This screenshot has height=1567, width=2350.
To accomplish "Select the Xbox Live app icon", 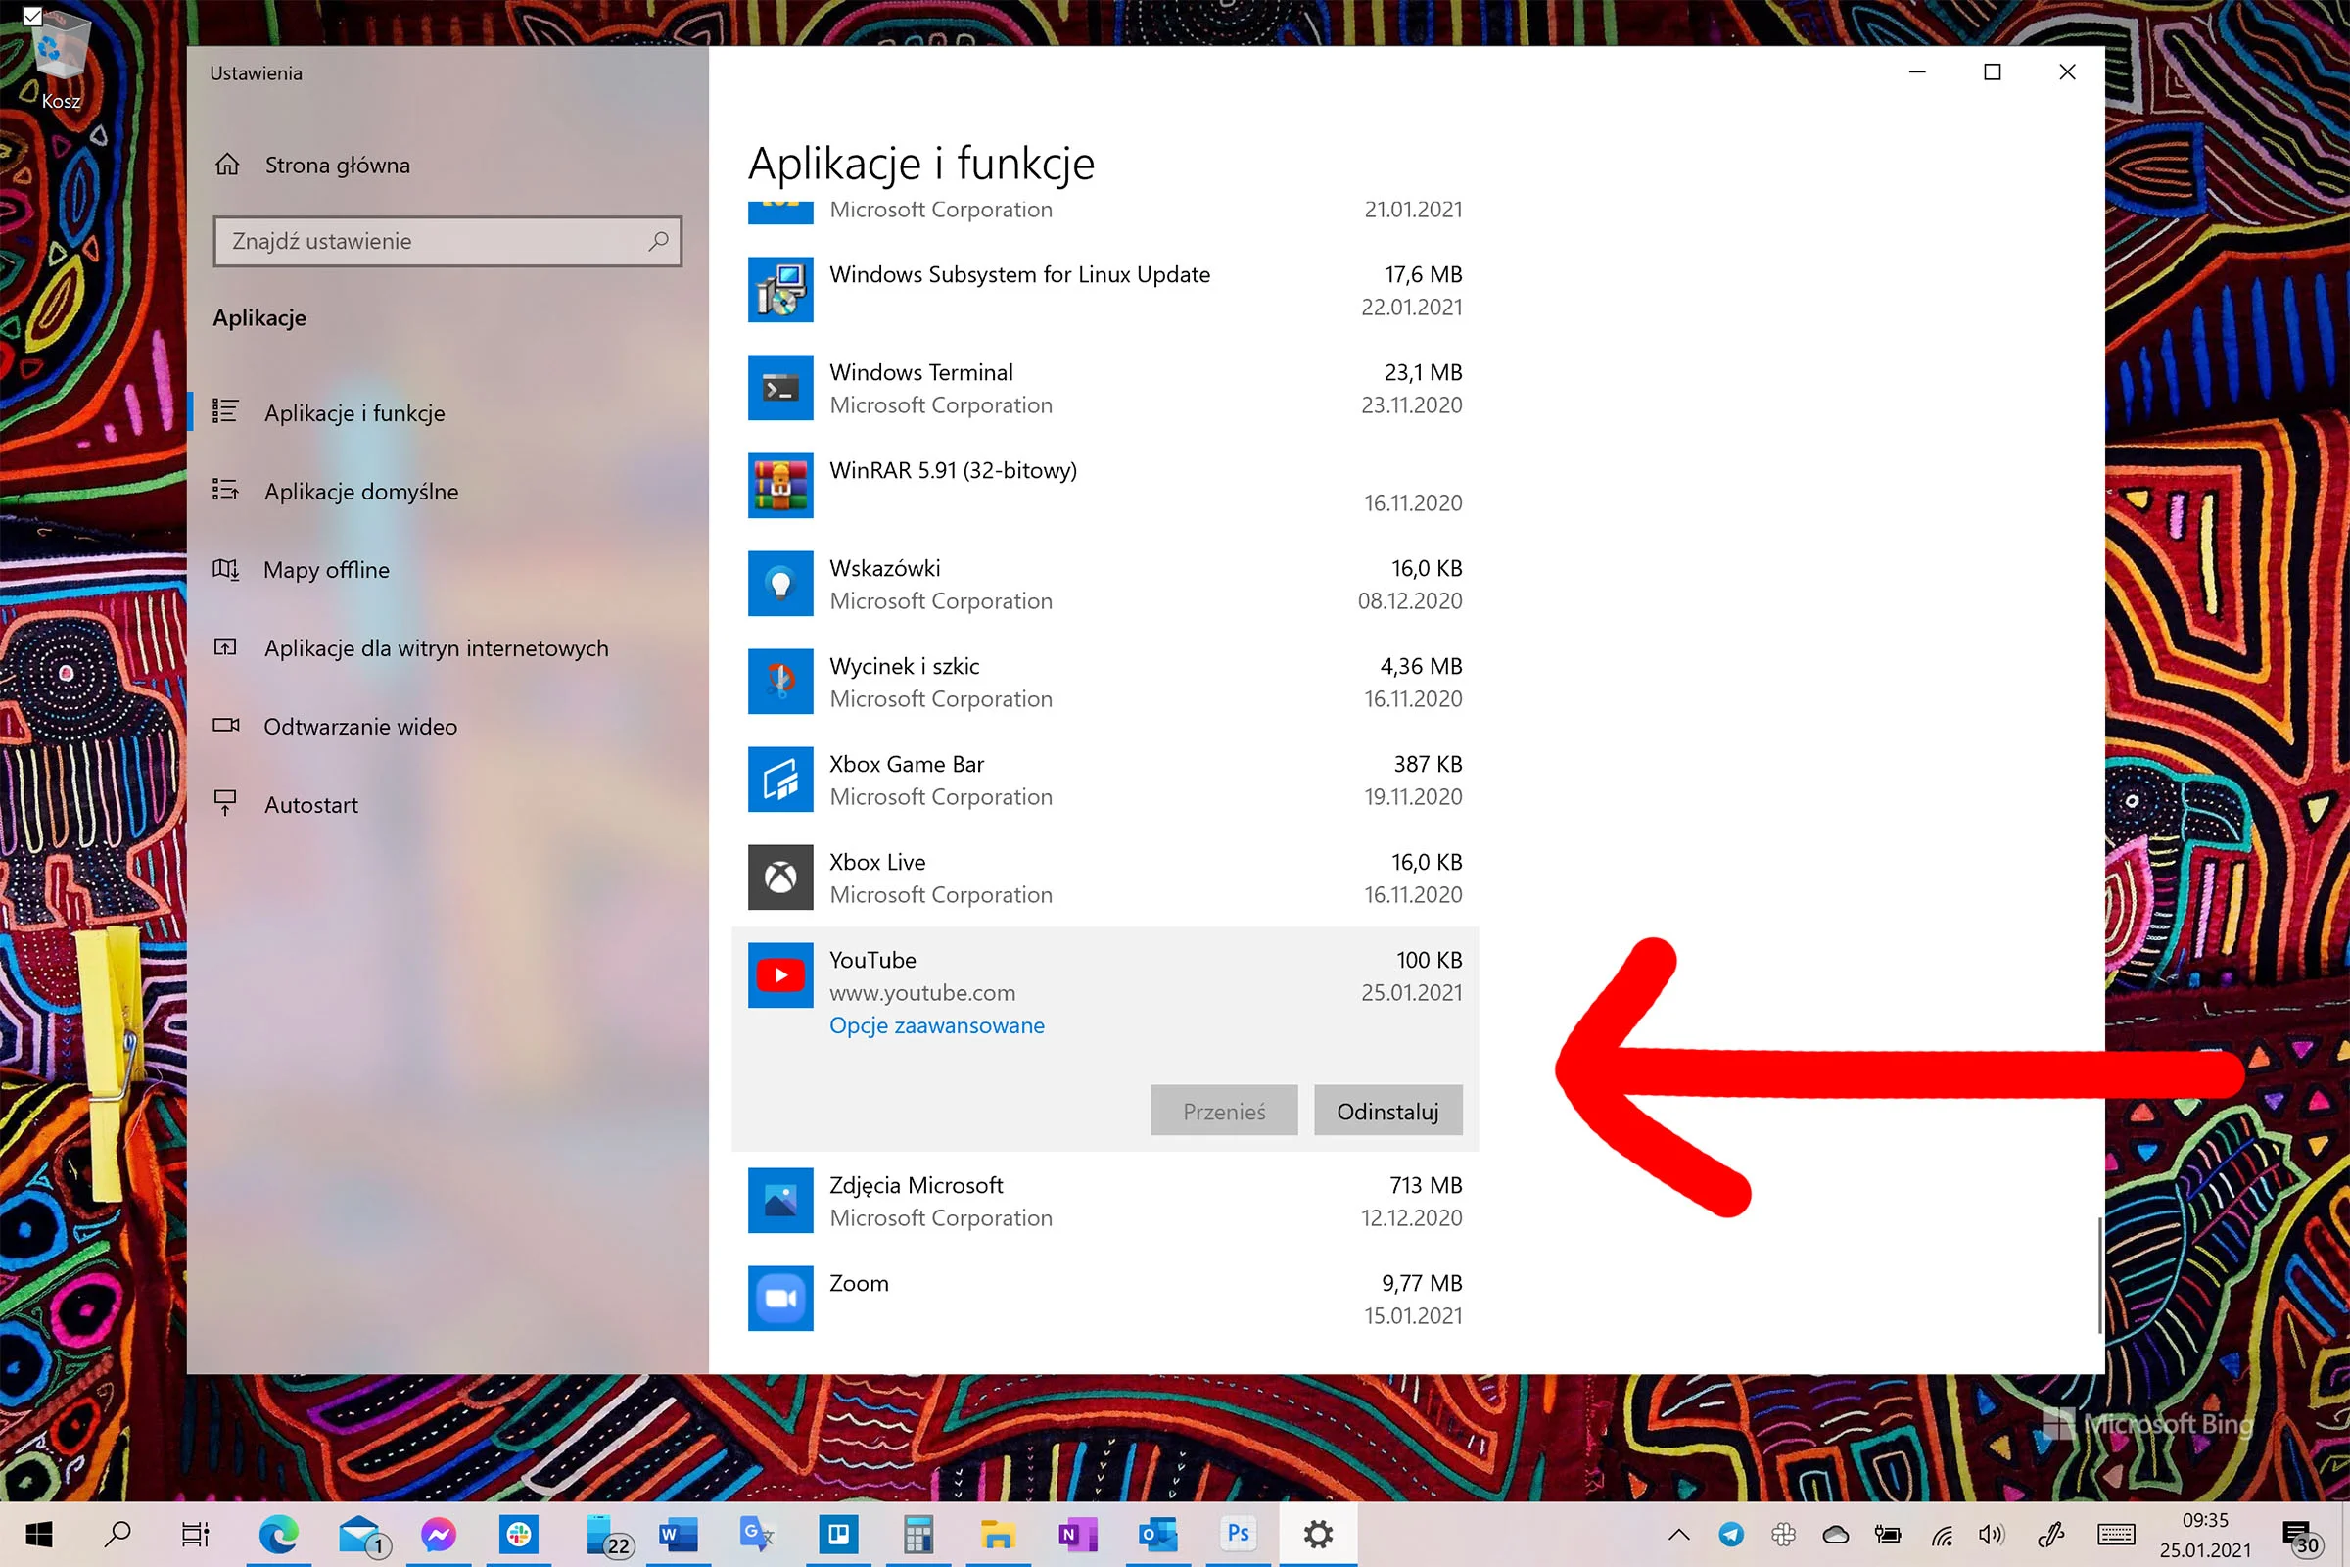I will 780,878.
